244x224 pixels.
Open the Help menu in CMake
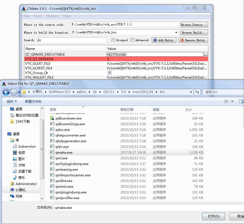coord(67,16)
